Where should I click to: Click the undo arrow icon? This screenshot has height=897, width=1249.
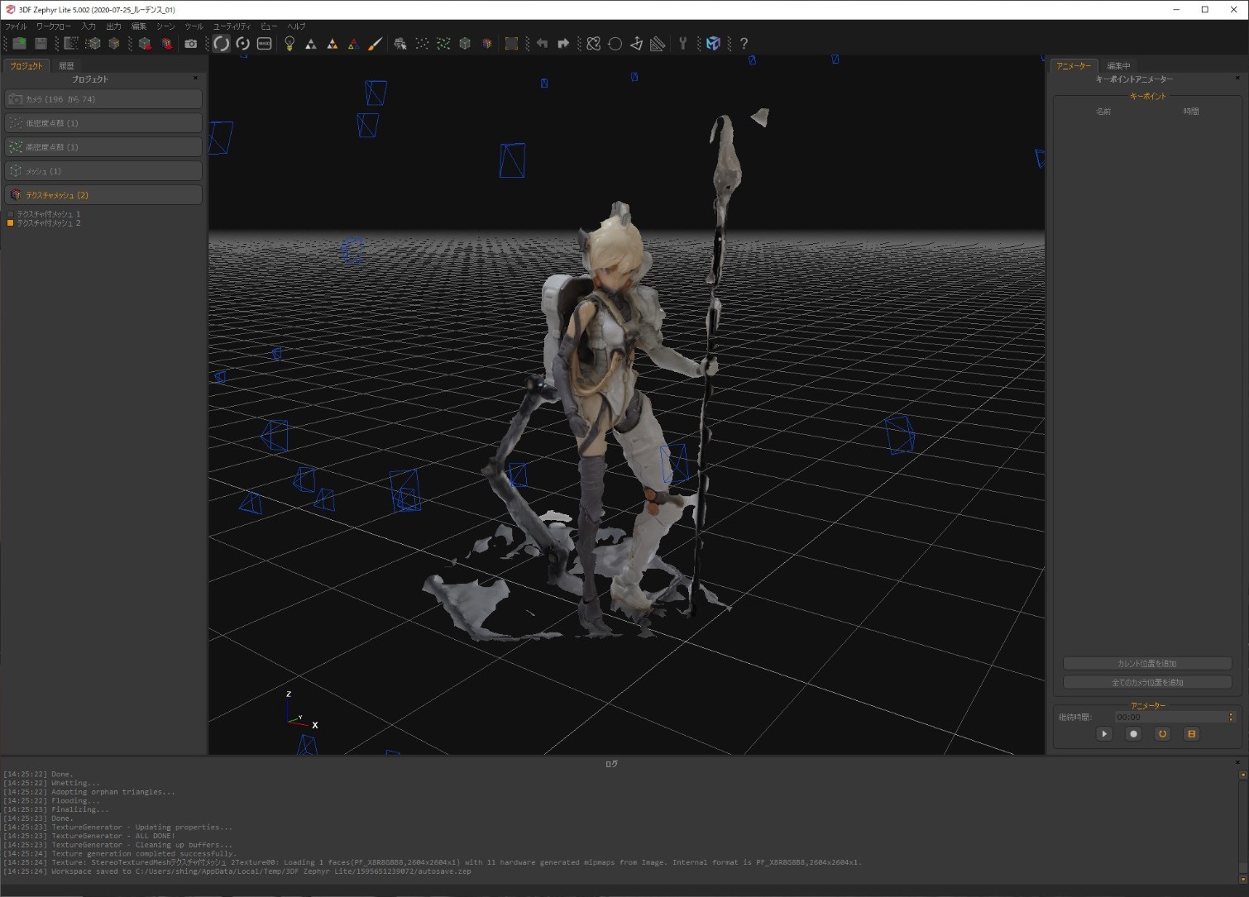point(542,44)
